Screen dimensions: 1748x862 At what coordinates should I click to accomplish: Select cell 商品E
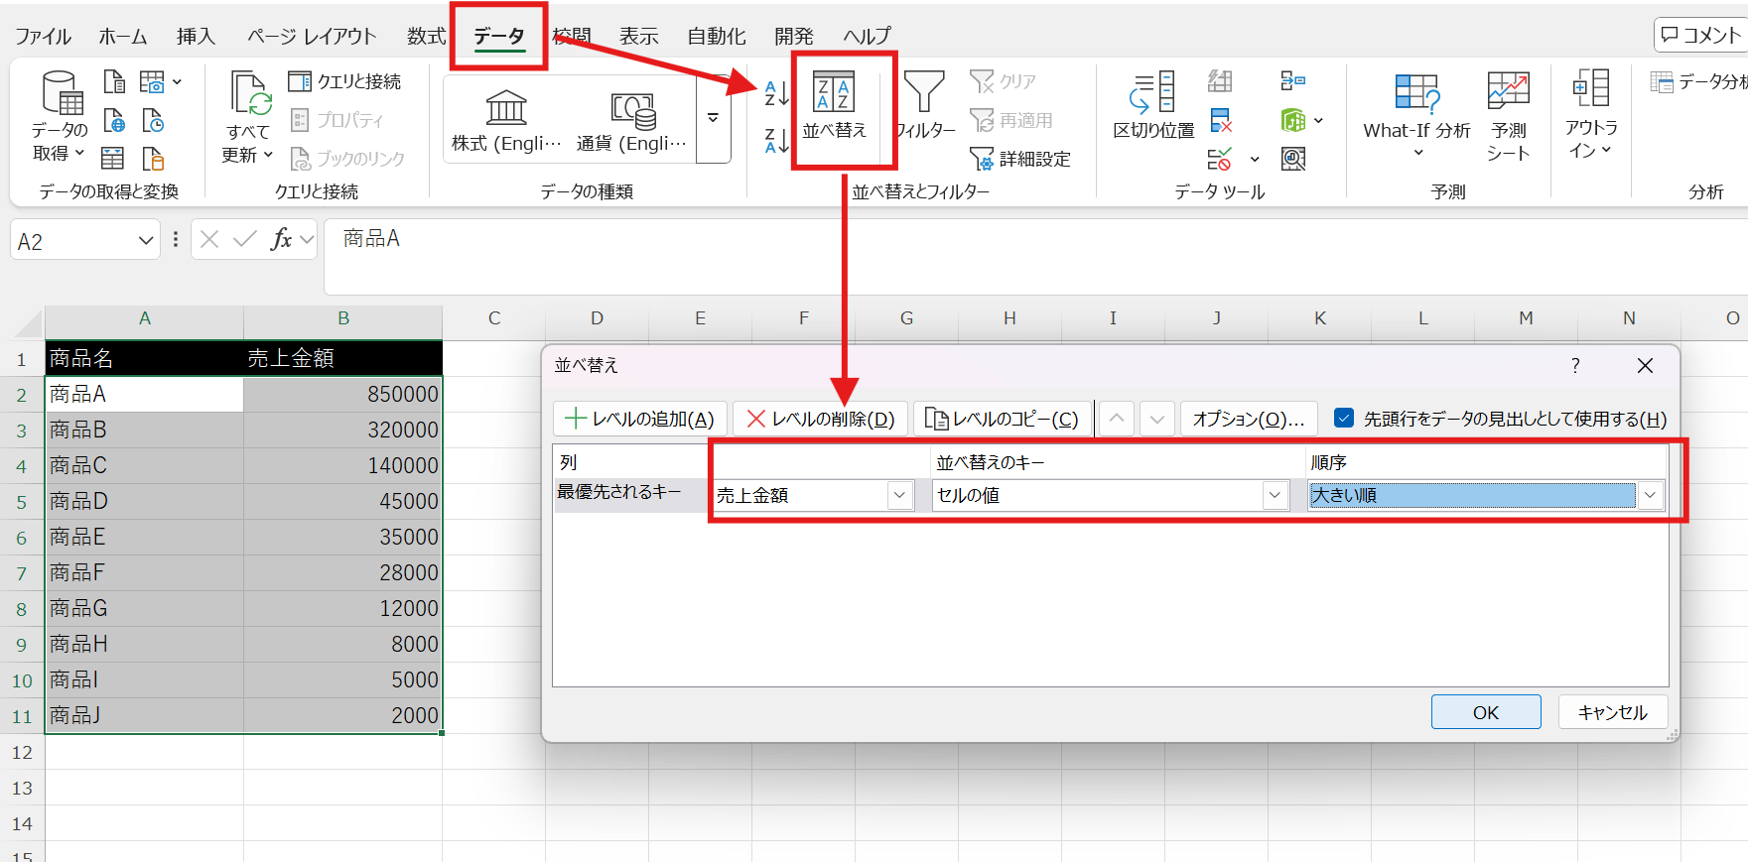tap(145, 537)
